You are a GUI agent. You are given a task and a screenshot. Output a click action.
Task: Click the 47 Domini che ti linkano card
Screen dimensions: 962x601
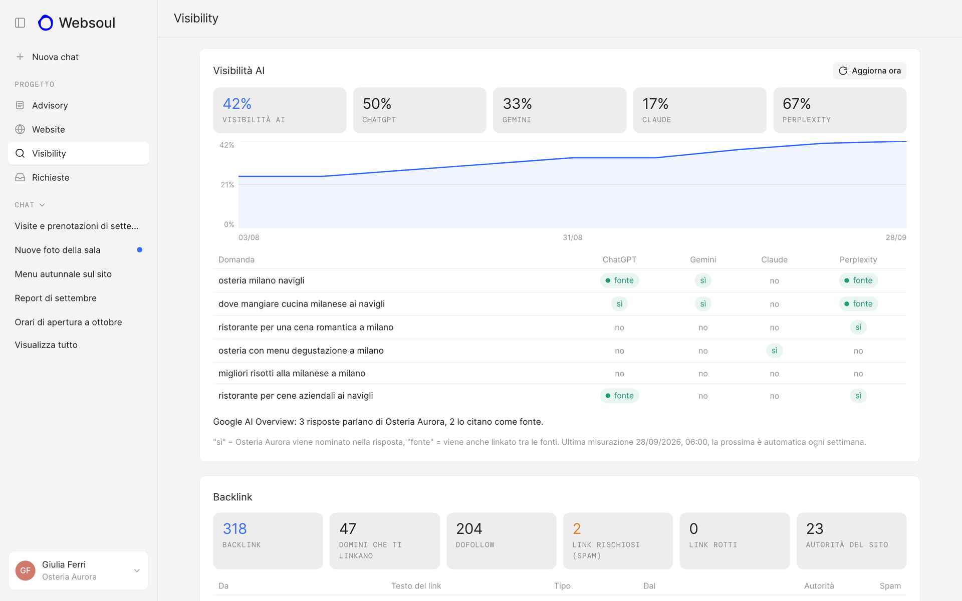tap(384, 540)
